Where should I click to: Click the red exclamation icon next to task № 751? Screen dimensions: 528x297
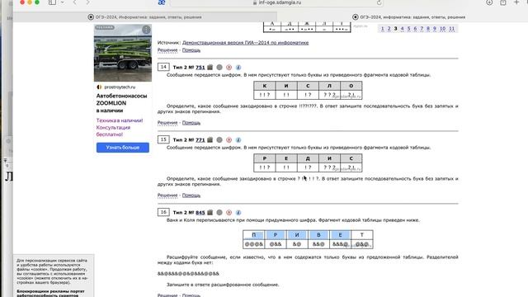229,68
